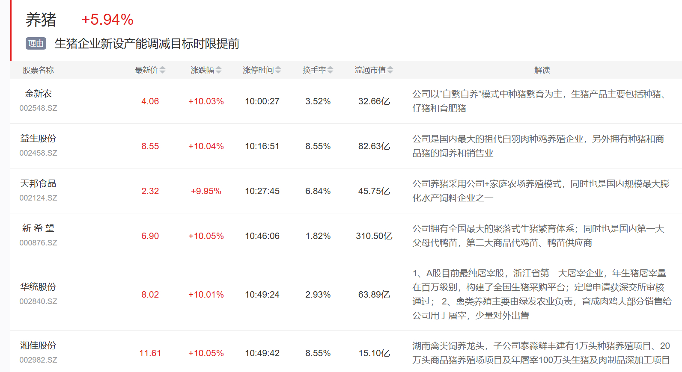This screenshot has width=682, height=372.
Task: Click turnover rate 2.93%
Action: (318, 295)
